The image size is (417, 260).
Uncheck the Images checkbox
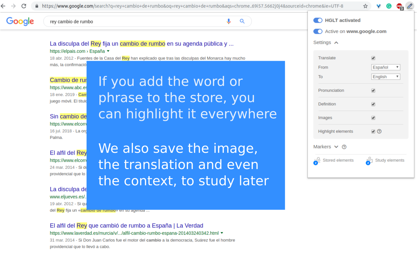(x=373, y=118)
